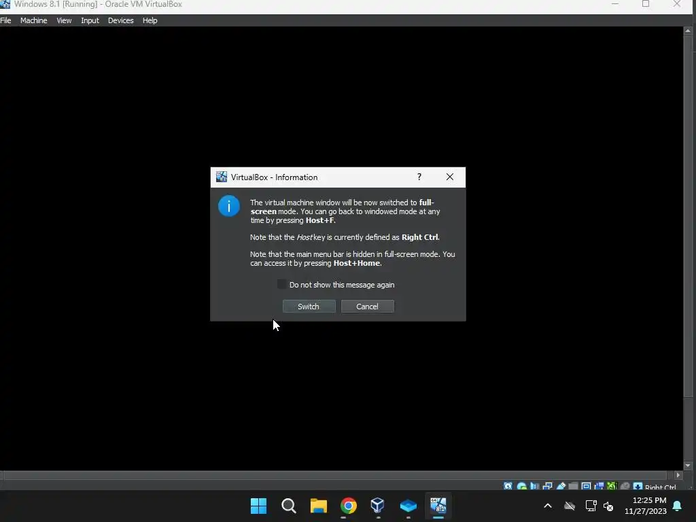Screen dimensions: 696x522
Task: Click the VirtualBox icon in dialog title bar
Action: point(221,177)
